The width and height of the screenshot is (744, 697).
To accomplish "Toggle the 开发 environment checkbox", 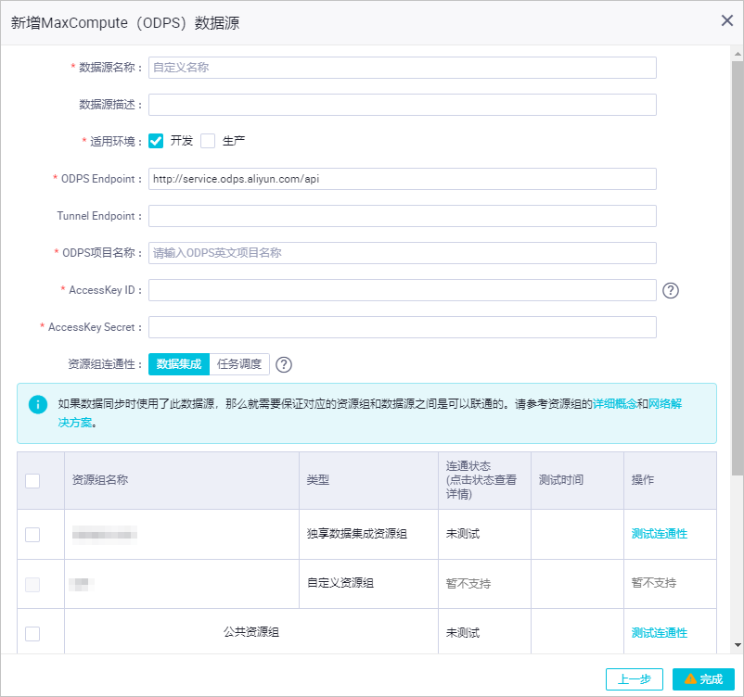I will coord(156,141).
